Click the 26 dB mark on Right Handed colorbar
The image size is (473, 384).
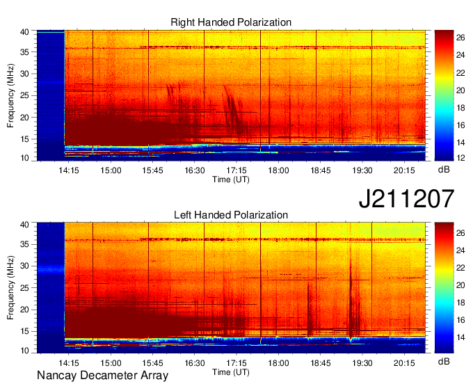click(460, 38)
